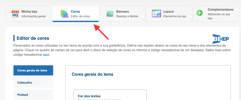The width and height of the screenshot is (241, 100).
Task: Select Cores gerais do tema sidebar button
Action: point(33,70)
